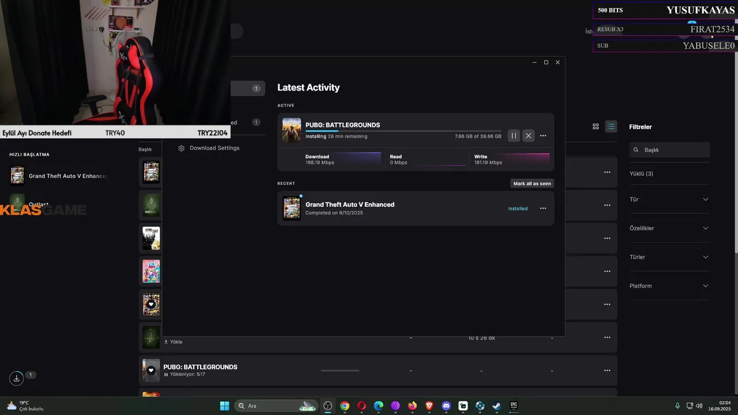738x415 pixels.
Task: Open Outlast thumbnail in library list
Action: click(151, 205)
